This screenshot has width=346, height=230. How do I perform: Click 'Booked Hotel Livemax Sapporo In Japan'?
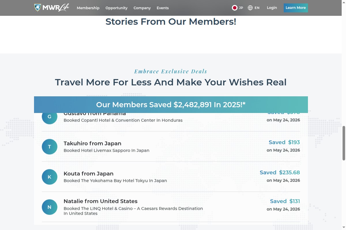[106, 150]
